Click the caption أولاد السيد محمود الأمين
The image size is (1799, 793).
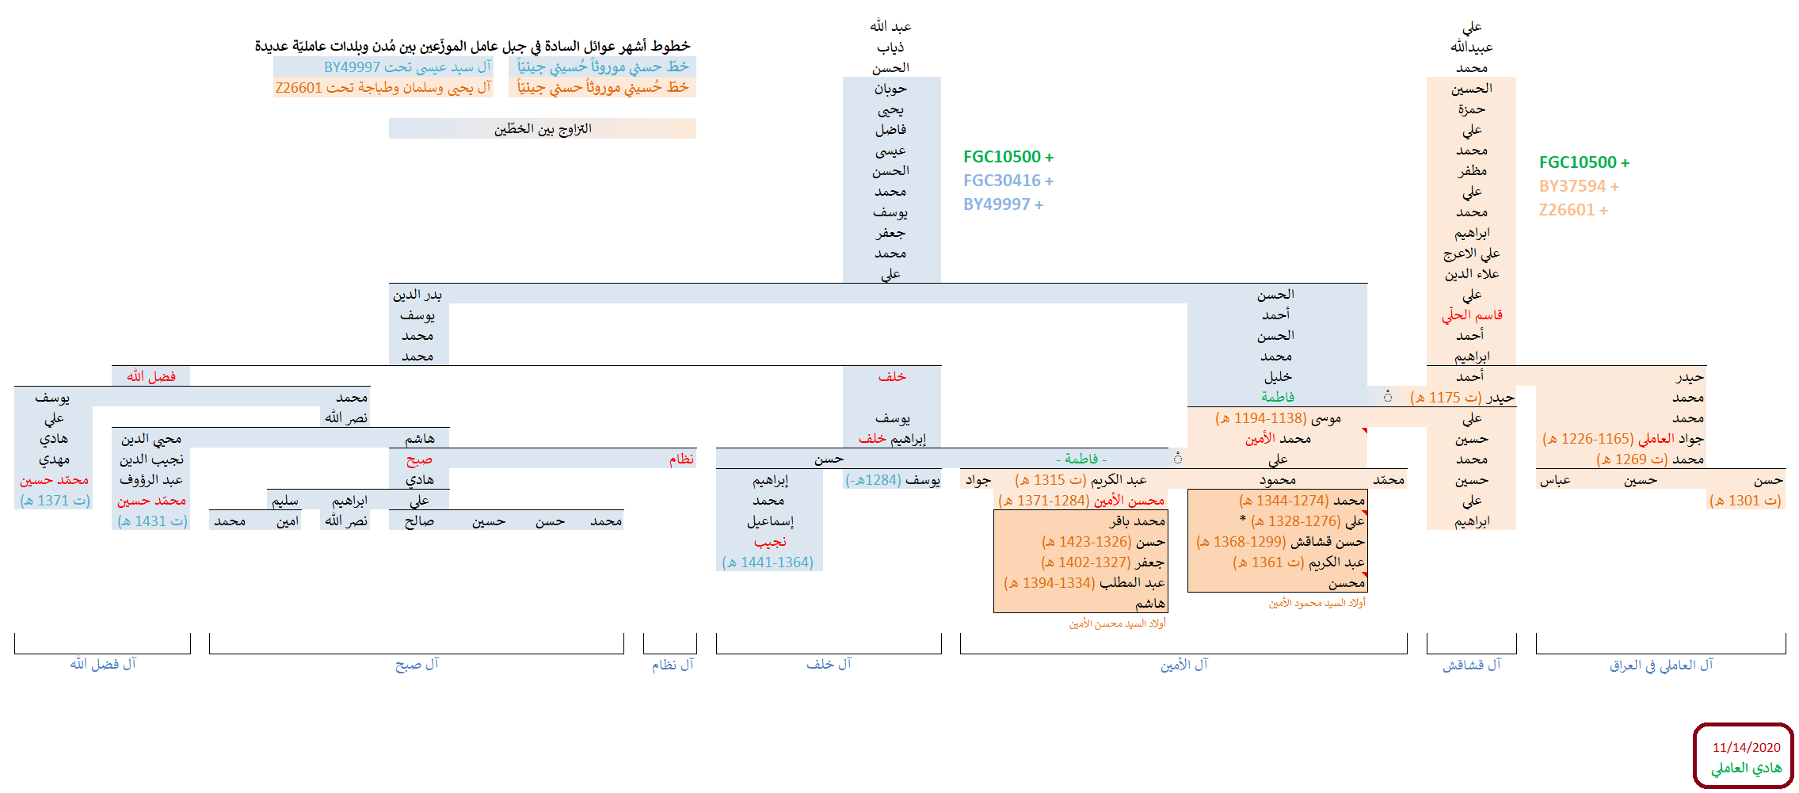pos(1317,603)
